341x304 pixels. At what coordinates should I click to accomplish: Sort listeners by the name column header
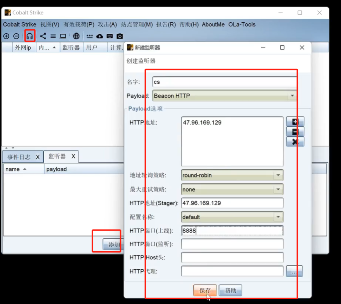(x=24, y=169)
